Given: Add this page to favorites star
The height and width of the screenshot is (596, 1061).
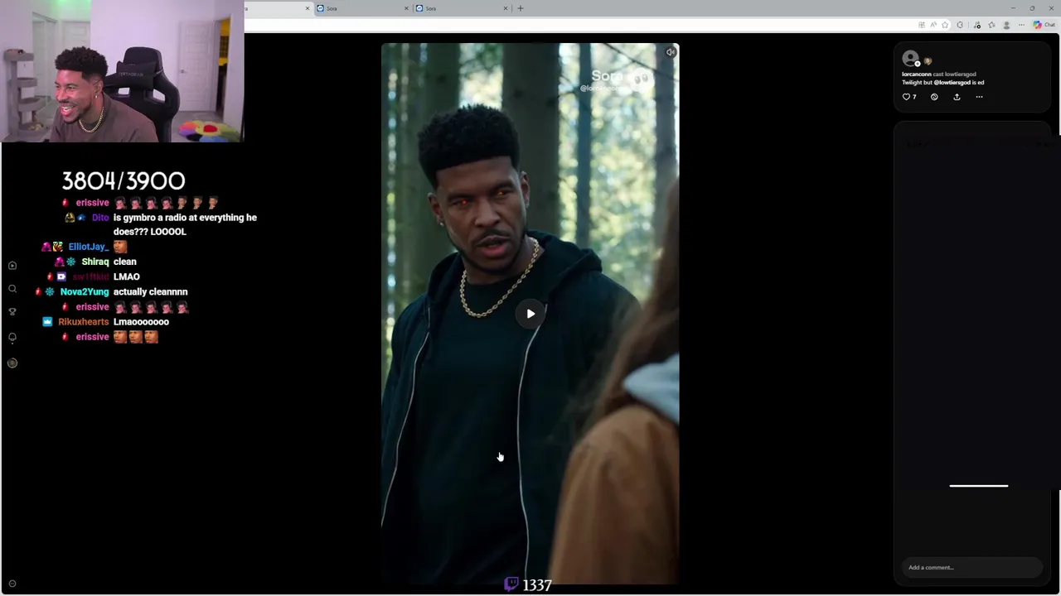Looking at the screenshot, I should [x=945, y=25].
